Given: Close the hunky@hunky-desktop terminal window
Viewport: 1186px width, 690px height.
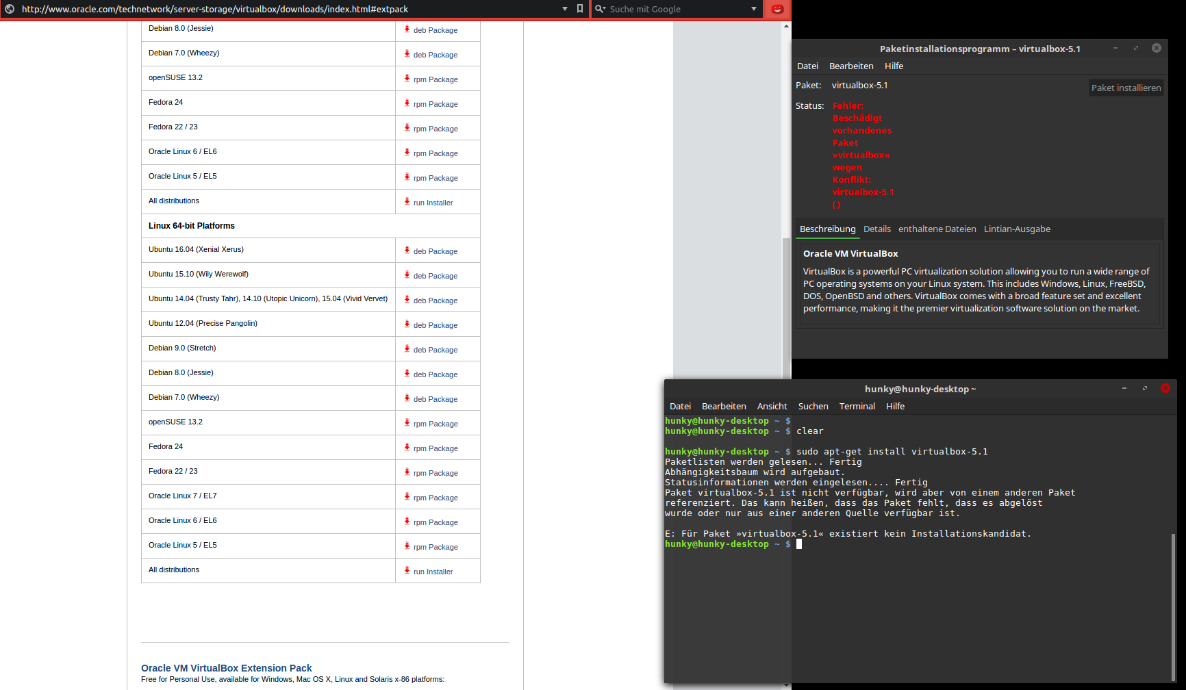Looking at the screenshot, I should pos(1165,388).
